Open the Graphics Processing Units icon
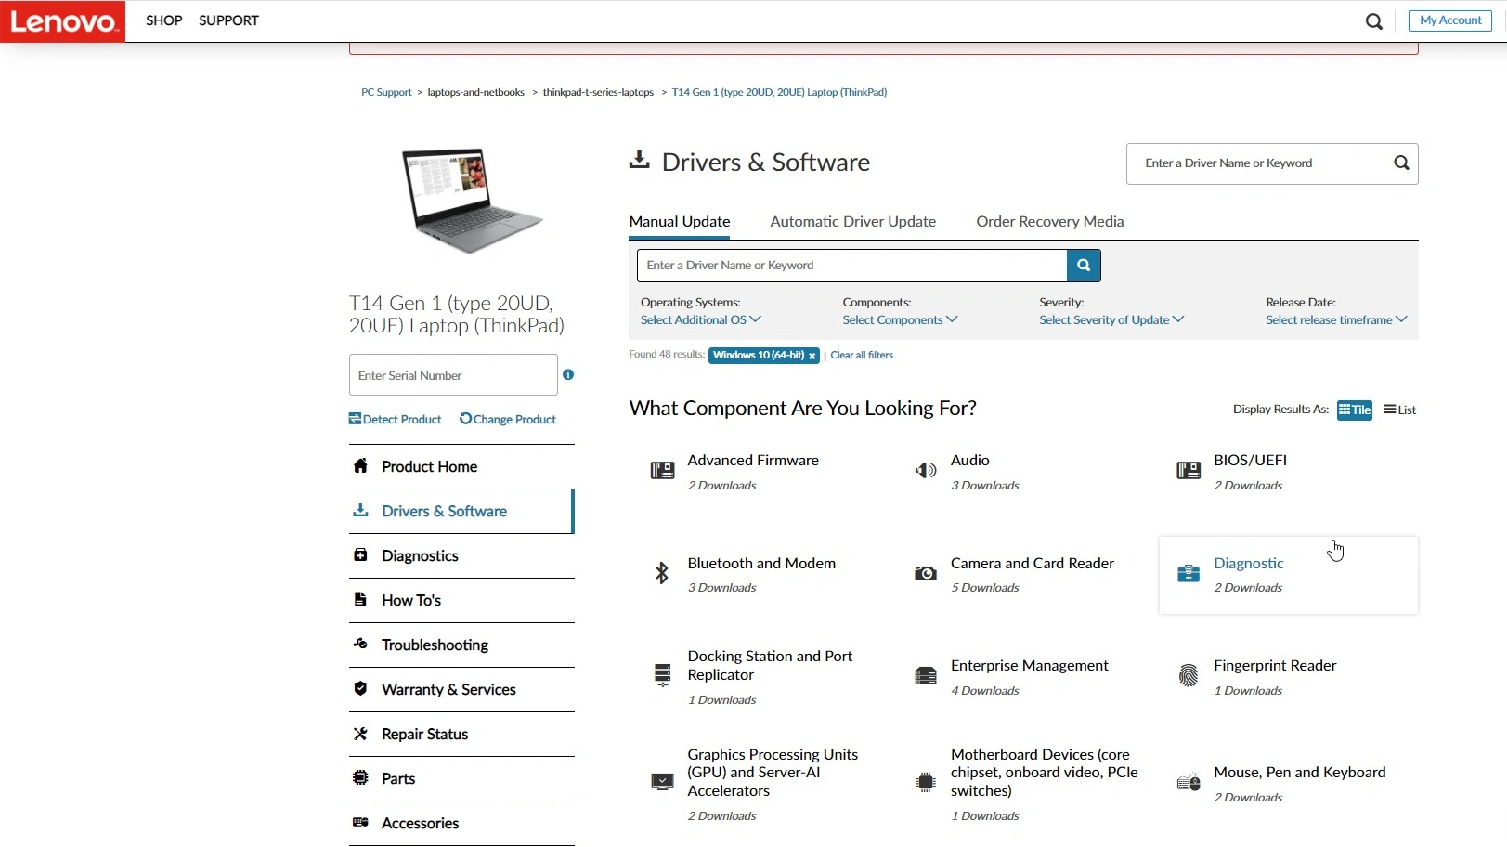 coord(662,782)
